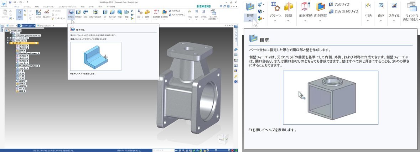Open the Solid Edge application button
This screenshot has width=420, height=152.
click(4, 4)
